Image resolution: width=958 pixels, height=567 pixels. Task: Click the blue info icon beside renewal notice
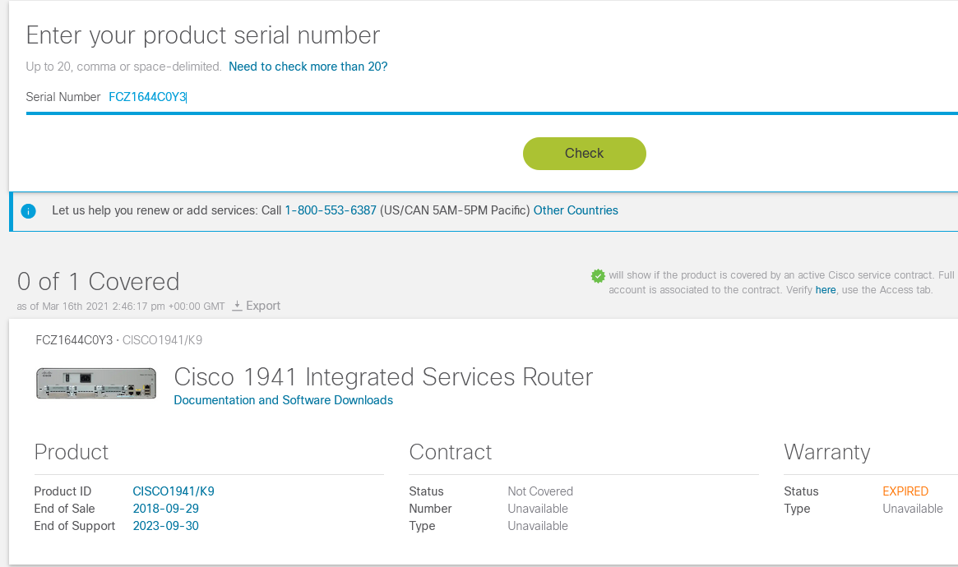pyautogui.click(x=28, y=210)
